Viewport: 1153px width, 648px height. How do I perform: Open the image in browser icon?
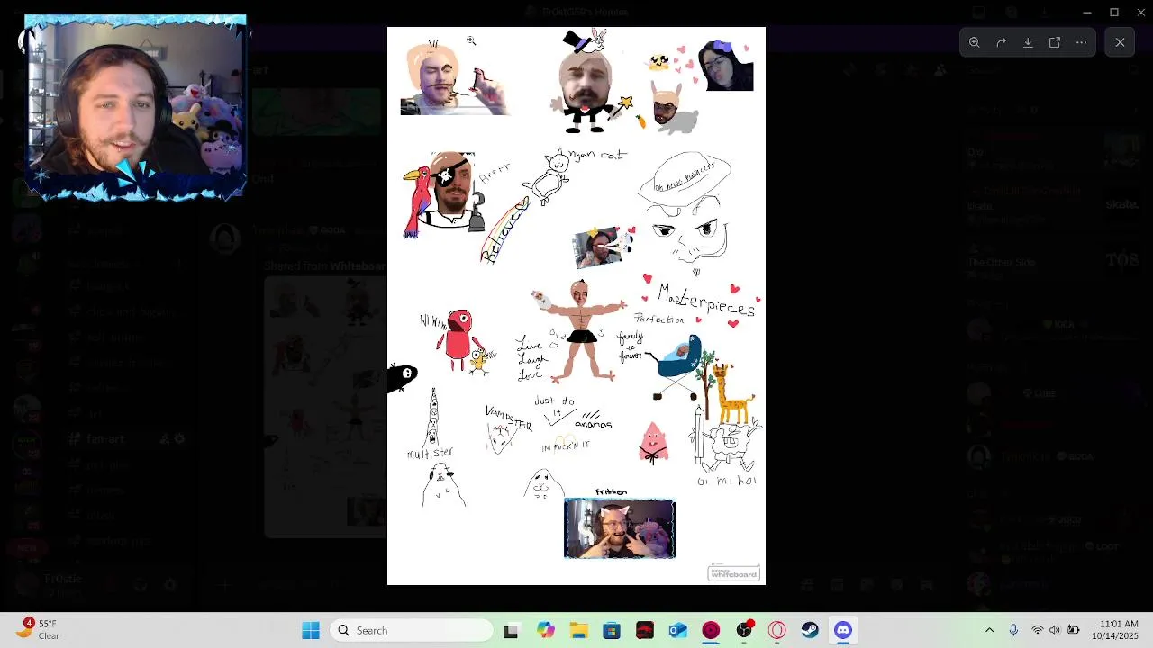click(x=1055, y=42)
